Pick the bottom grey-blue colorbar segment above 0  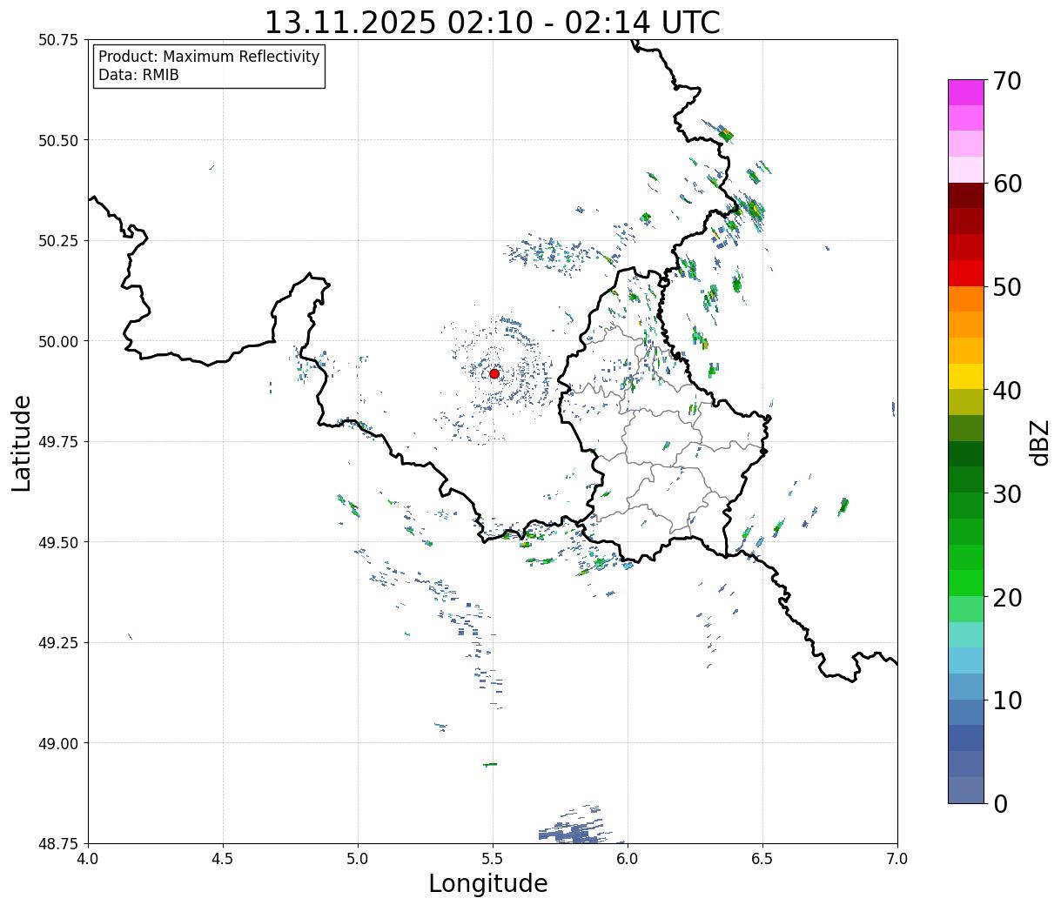click(x=965, y=789)
